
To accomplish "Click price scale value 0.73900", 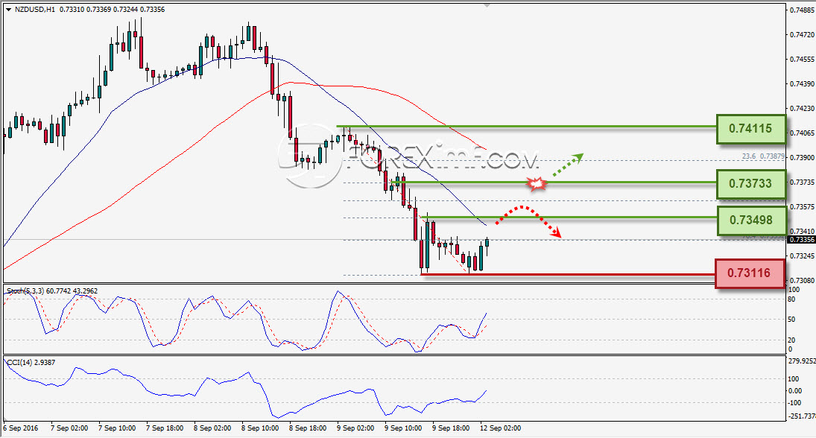I will (802, 158).
